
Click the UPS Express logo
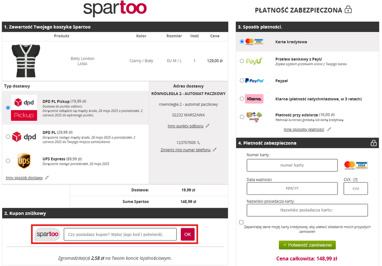point(24,161)
